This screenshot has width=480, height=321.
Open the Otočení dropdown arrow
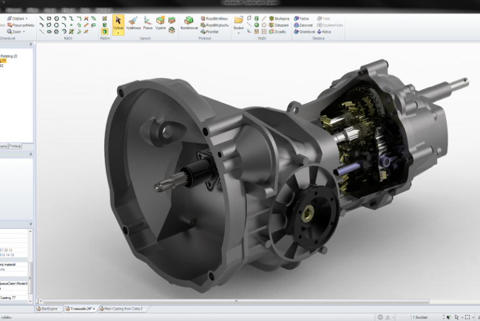(x=27, y=19)
